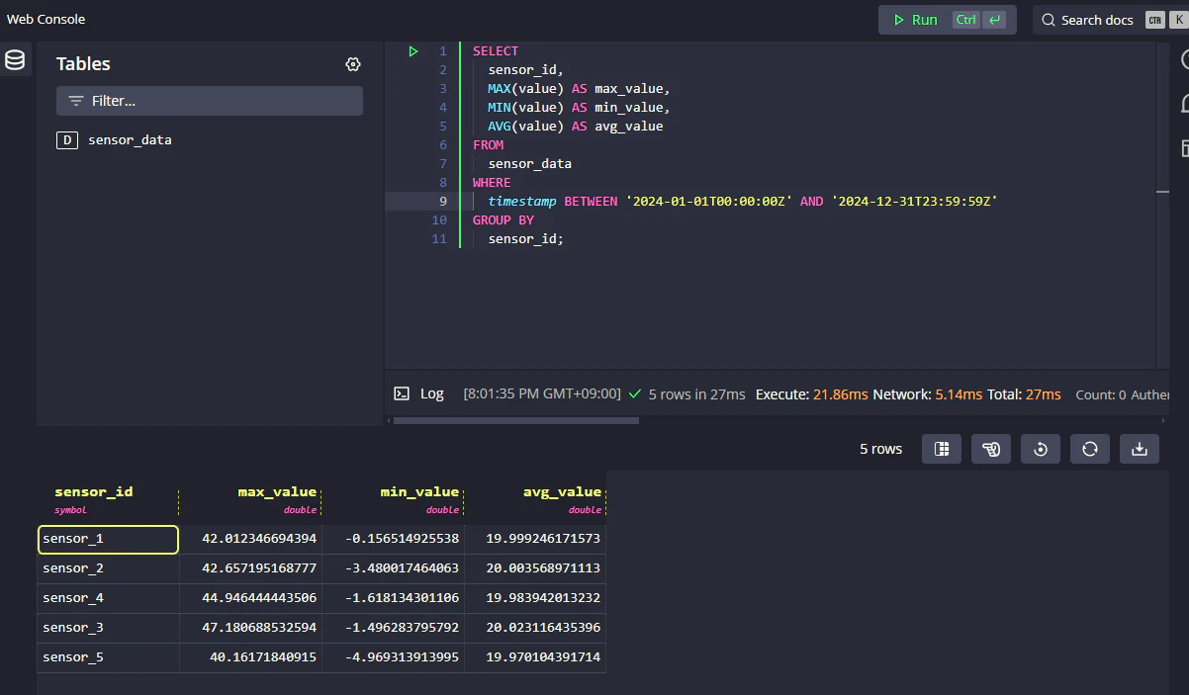The height and width of the screenshot is (695, 1189).
Task: Click the '2024-01-01T00:00:00Z' string literal
Action: click(709, 202)
